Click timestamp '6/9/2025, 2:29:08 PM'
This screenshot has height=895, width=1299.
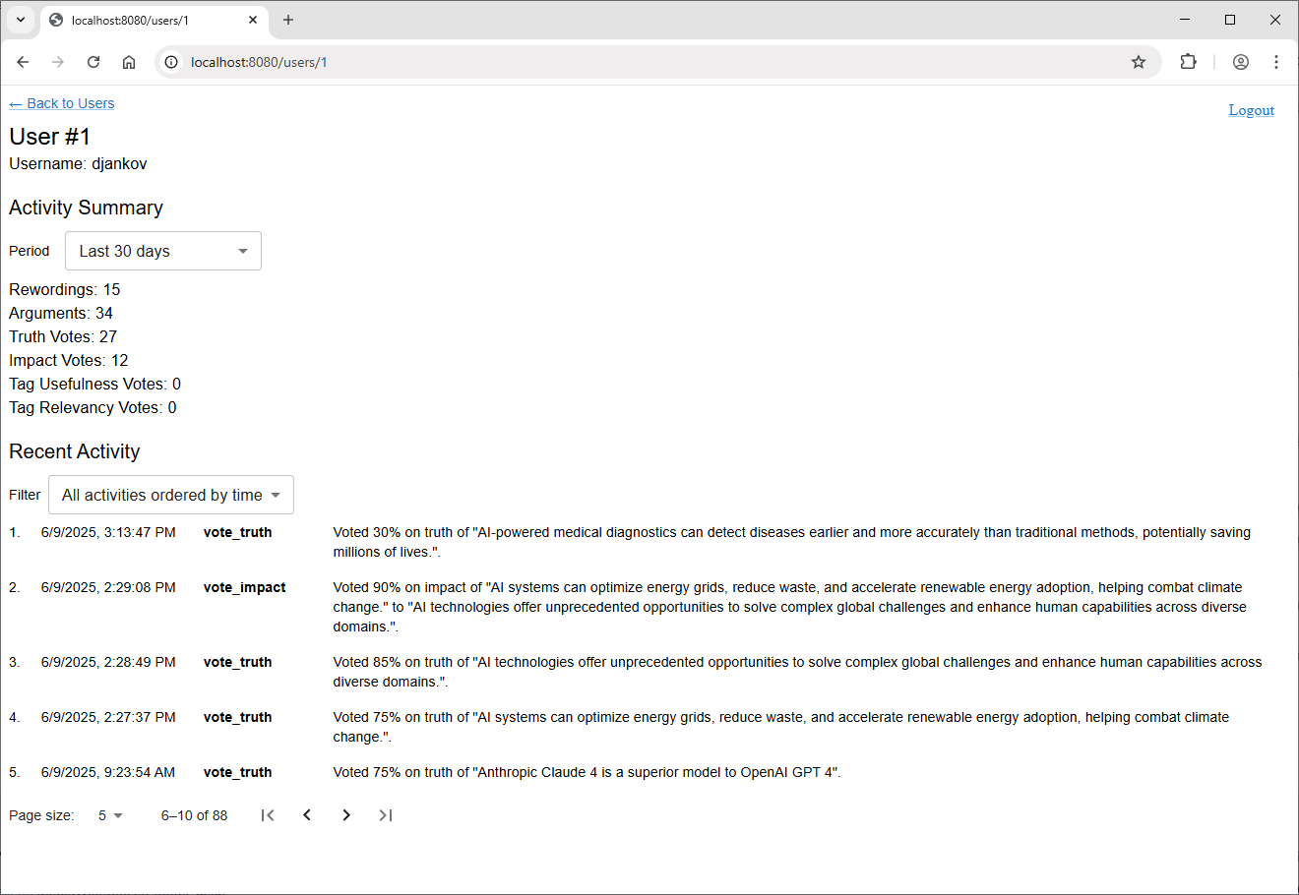click(x=108, y=587)
